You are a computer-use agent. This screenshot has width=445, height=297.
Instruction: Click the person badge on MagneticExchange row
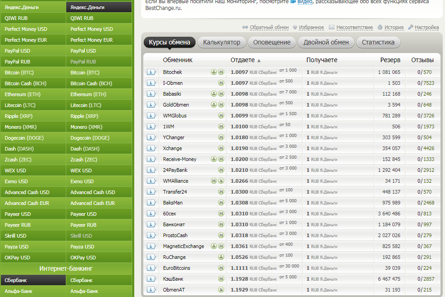(214, 246)
